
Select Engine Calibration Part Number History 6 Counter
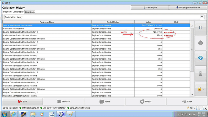coord(96,89)
